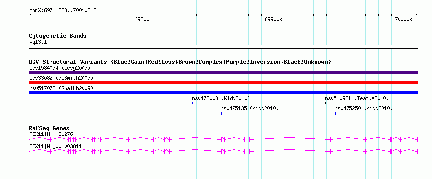The width and height of the screenshot is (432, 179).
Task: Click the right arrowhead of the ruler
Action: tap(417, 15)
